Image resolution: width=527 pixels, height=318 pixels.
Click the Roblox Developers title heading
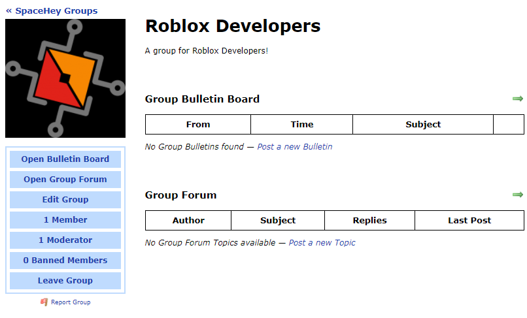click(233, 26)
